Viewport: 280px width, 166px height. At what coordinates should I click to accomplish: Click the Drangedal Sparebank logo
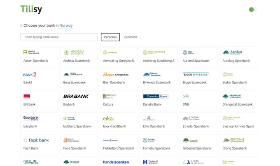click(x=231, y=96)
